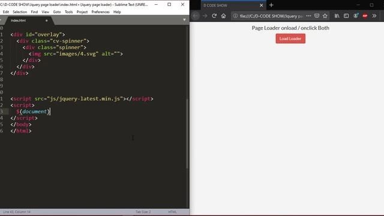The width and height of the screenshot is (384, 216).
Task: Click the div class="cv-spinner" line
Action: click(x=53, y=41)
